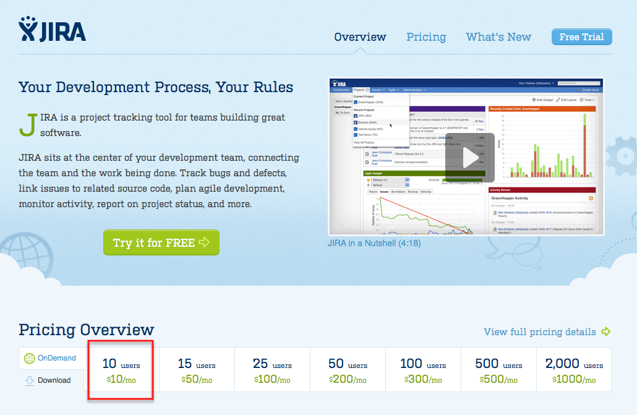
Task: Click the Pricing Overview heading
Action: coord(87,330)
